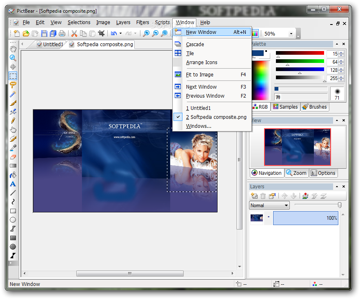Select the Eraser tool
This screenshot has width=360, height=299.
(13, 157)
